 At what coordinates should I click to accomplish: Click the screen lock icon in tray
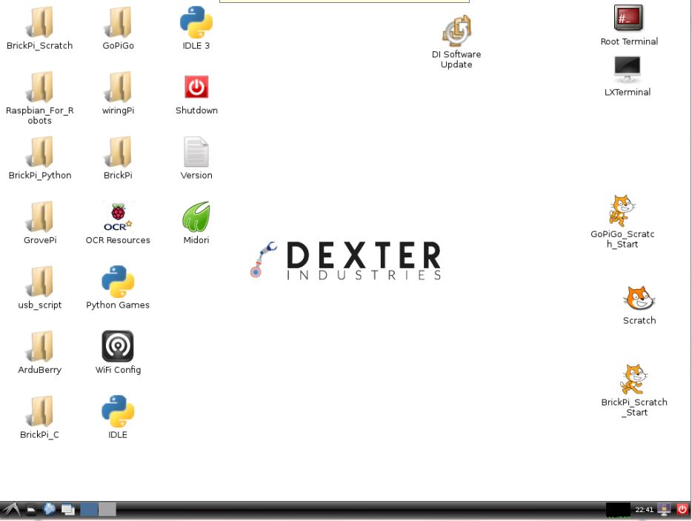[x=664, y=510]
